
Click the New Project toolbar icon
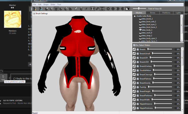point(35,9)
